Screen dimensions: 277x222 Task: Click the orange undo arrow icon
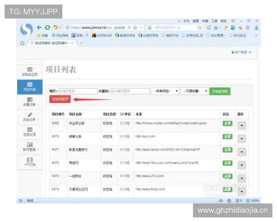pyautogui.click(x=56, y=27)
